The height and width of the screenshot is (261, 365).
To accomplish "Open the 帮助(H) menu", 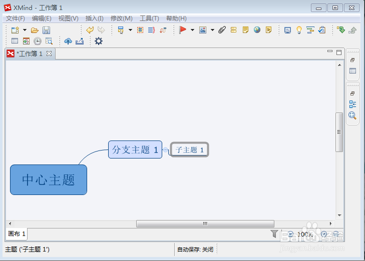I will point(176,18).
